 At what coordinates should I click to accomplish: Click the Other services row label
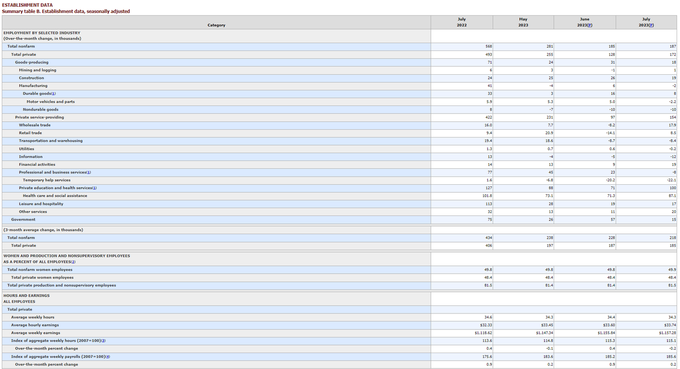click(x=33, y=212)
